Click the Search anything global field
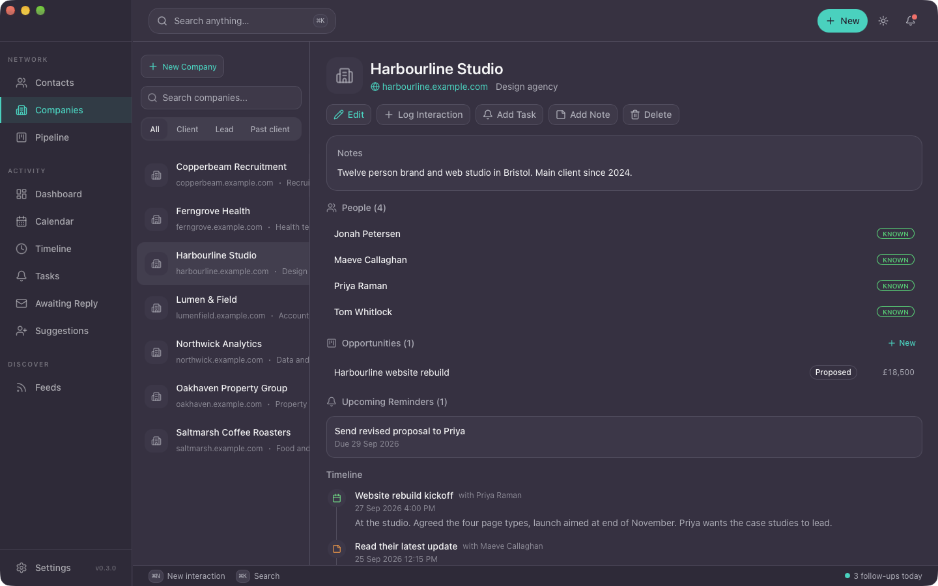The width and height of the screenshot is (938, 586). tap(242, 21)
